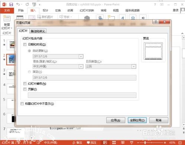Image resolution: width=185 pixels, height=145 pixels.
Task: Click the Table icon in the Insert ribbon
Action: point(20,17)
